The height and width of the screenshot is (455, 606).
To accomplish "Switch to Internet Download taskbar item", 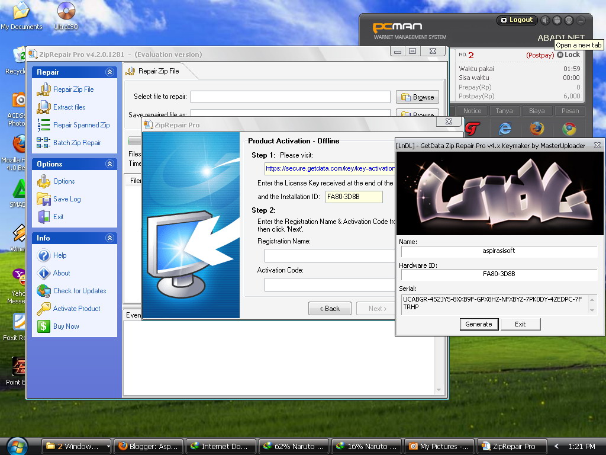I will point(221,447).
